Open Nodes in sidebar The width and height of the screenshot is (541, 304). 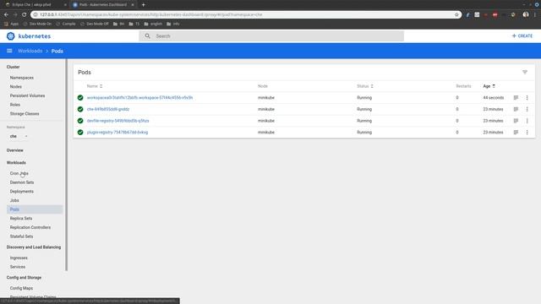pyautogui.click(x=16, y=86)
